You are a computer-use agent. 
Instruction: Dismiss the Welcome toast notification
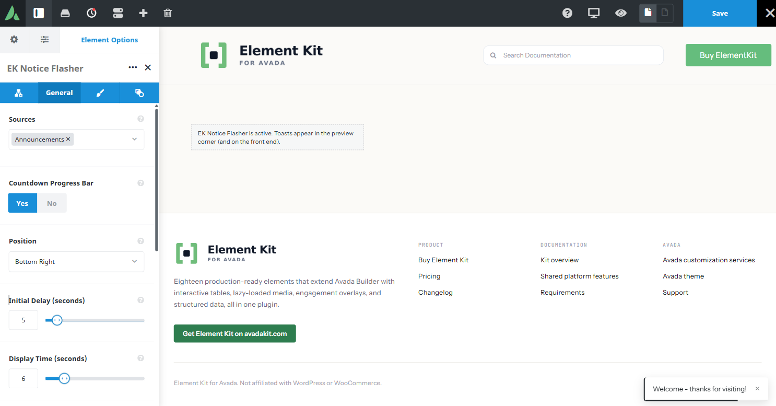(x=757, y=389)
